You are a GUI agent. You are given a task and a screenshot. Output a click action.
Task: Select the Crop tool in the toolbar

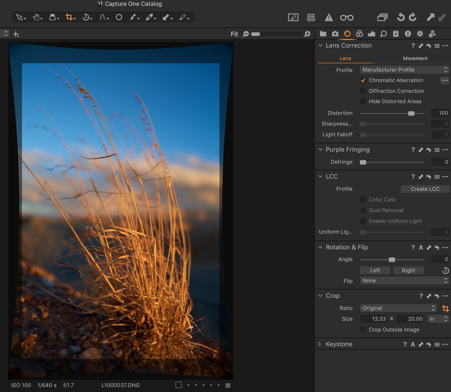pyautogui.click(x=69, y=17)
